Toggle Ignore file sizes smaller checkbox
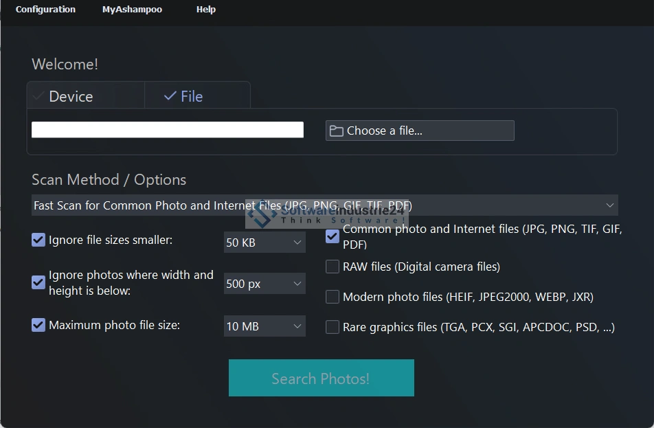 coord(38,240)
